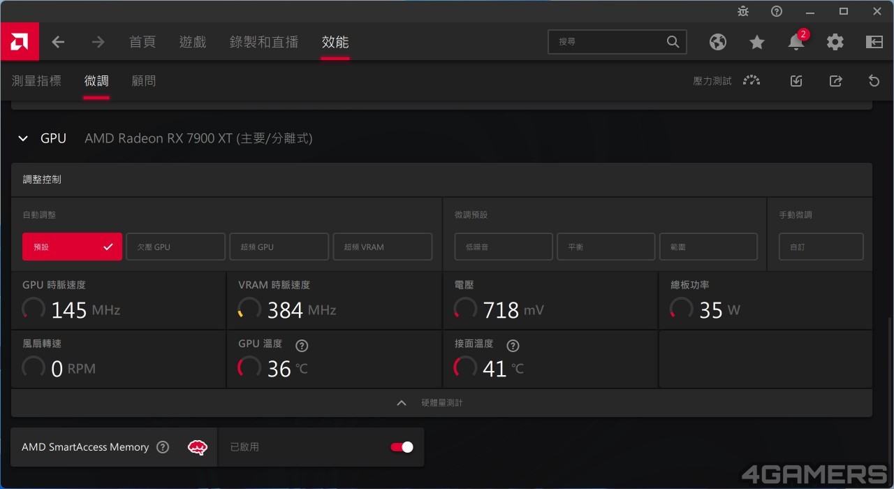Open the web browser globe icon

[717, 42]
